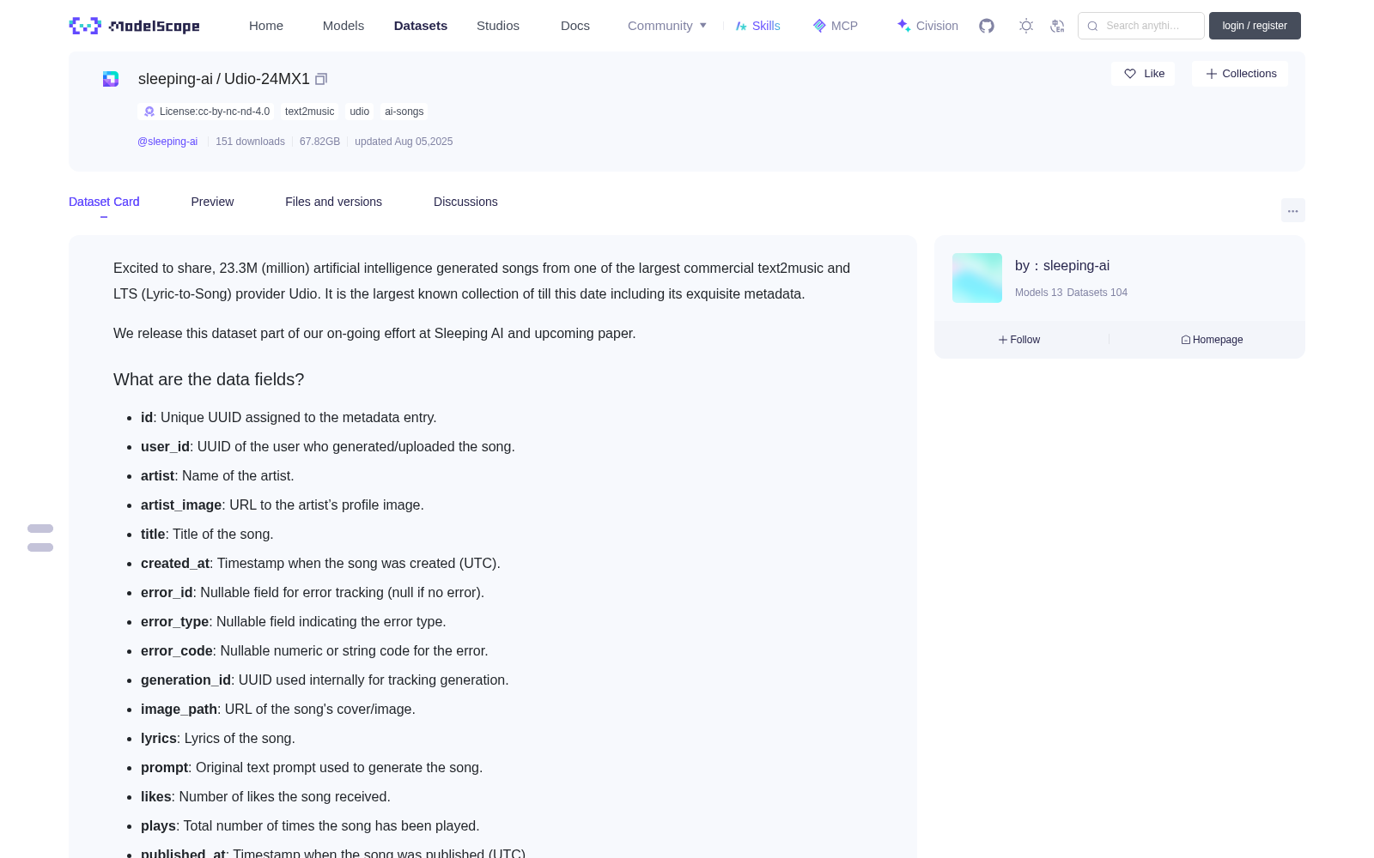Screen dimensions: 1374x858
Task: Focus the Search anything input field
Action: [x=1141, y=26]
